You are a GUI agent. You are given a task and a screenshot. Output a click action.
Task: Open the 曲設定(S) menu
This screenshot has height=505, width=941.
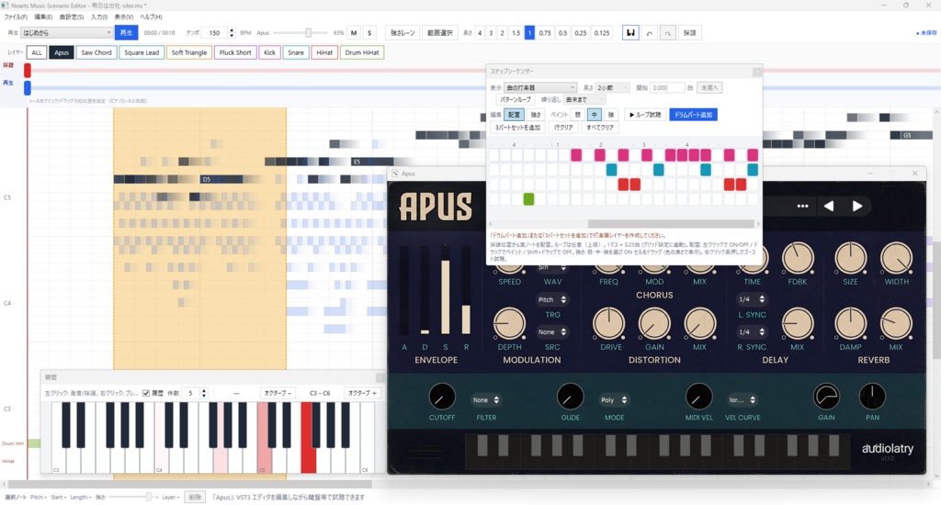pos(72,17)
